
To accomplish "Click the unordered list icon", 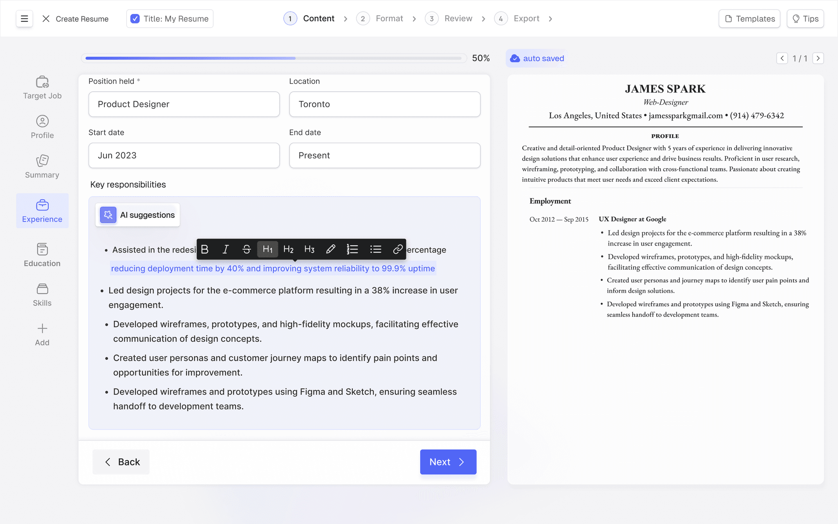I will pos(375,249).
